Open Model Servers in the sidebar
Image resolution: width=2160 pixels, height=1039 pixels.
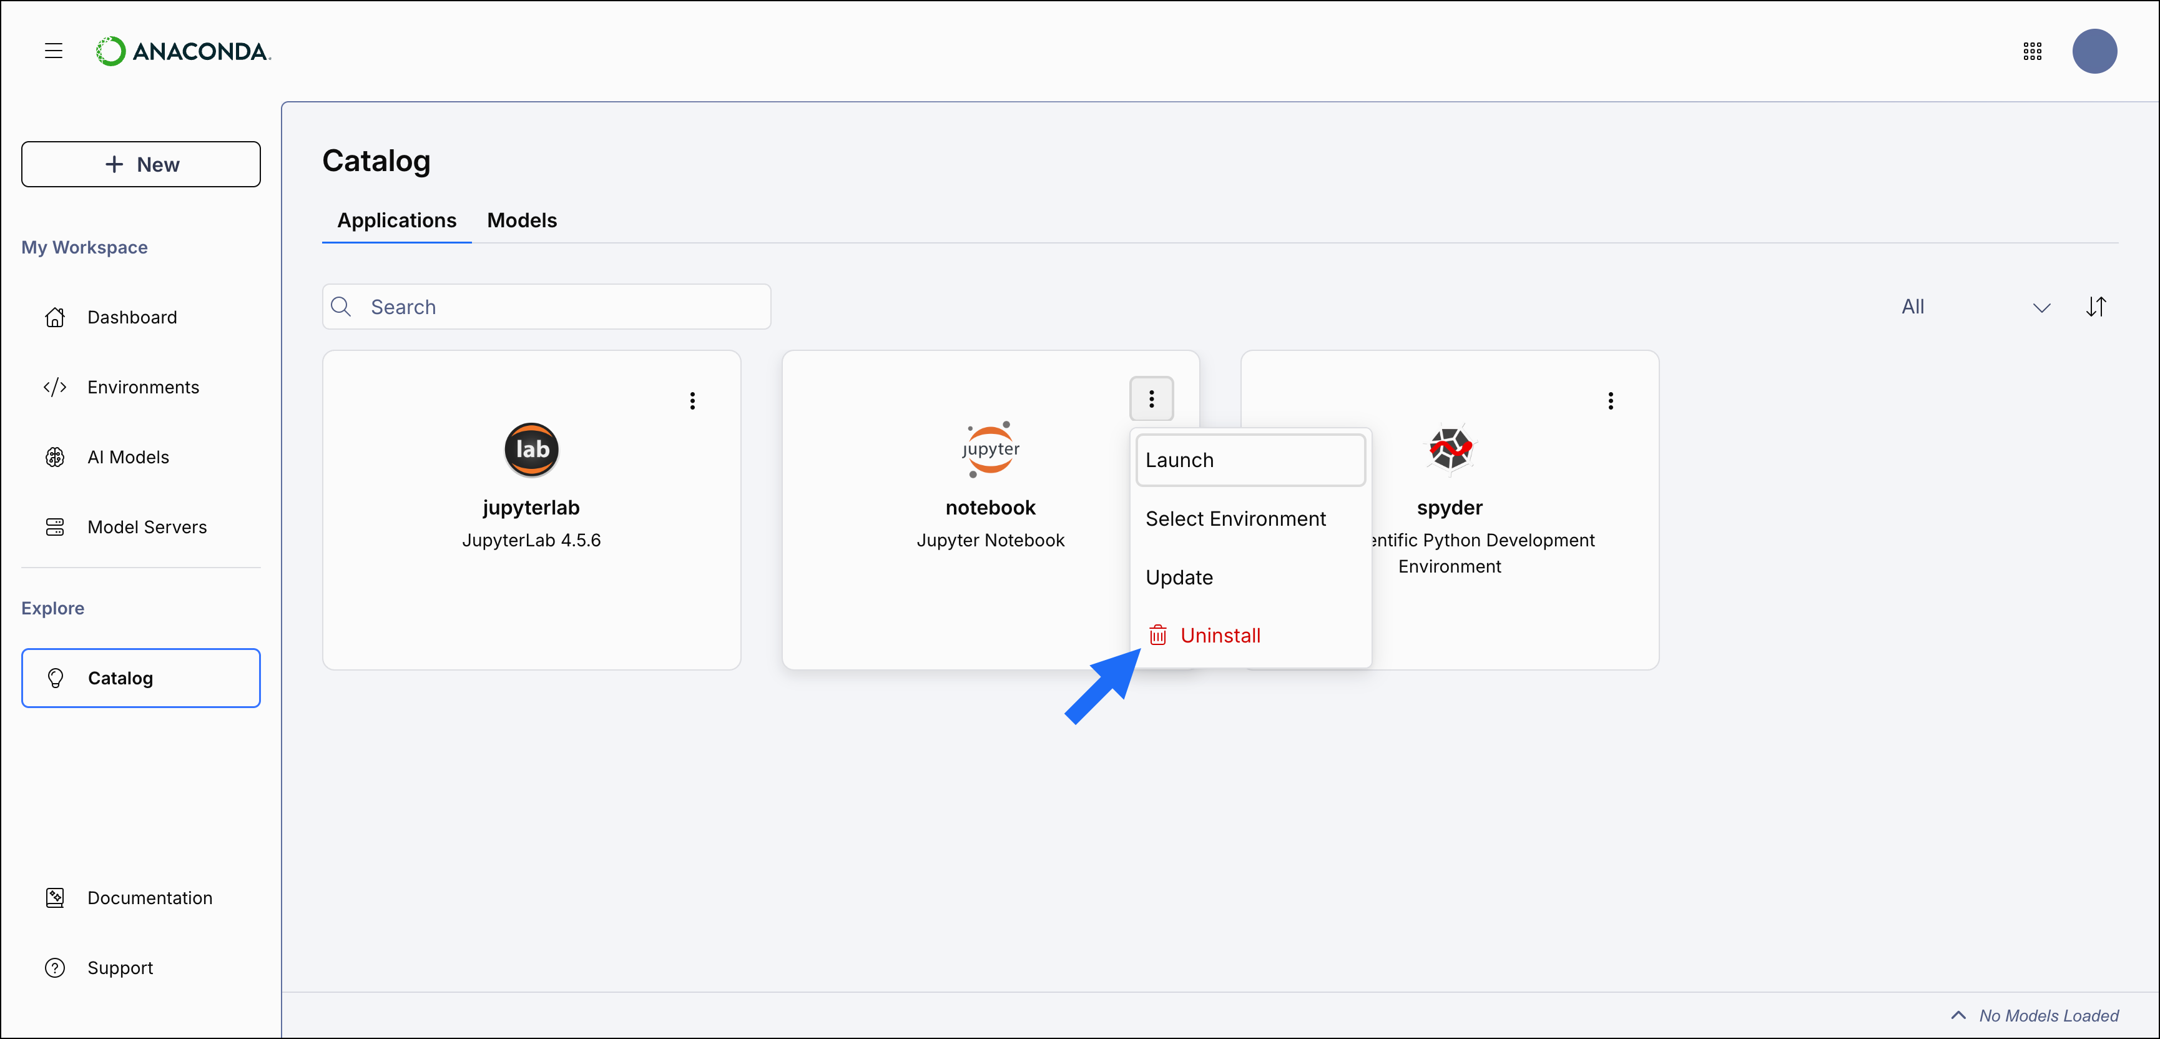pos(141,526)
